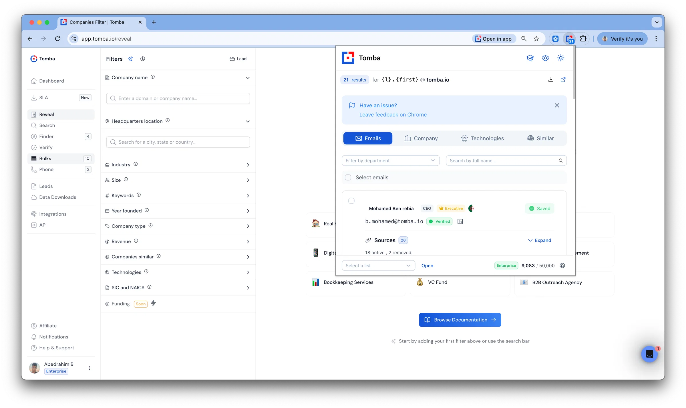The image size is (686, 408).
Task: Click the Tomba extension icon in Chrome toolbar
Action: [569, 39]
